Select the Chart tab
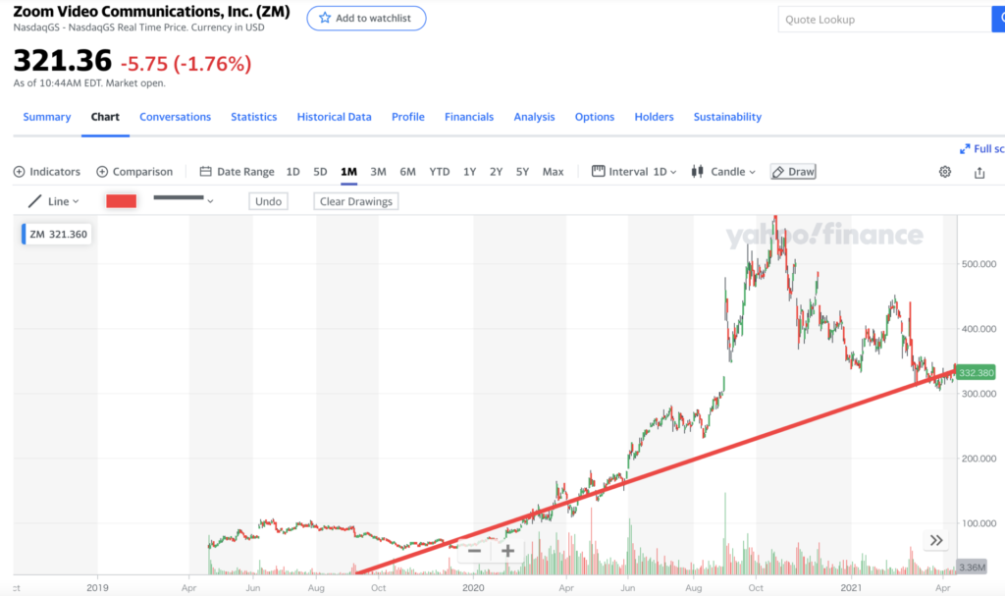This screenshot has height=596, width=1005. click(105, 117)
